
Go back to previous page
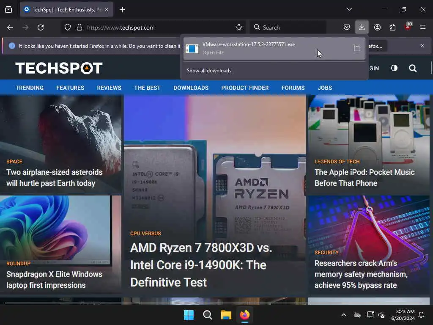point(10,28)
